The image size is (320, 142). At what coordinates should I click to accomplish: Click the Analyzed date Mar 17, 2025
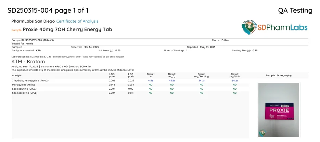pos(30,66)
